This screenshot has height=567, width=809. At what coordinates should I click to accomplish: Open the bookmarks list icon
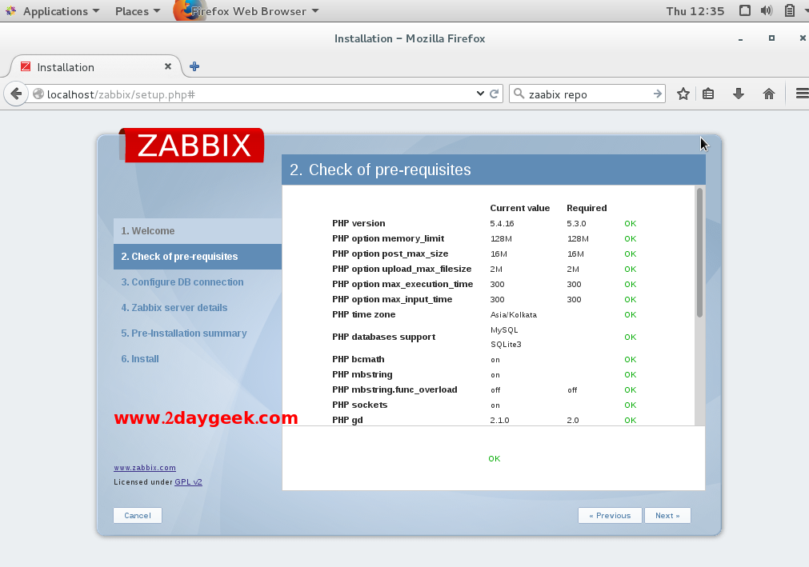[x=708, y=94]
